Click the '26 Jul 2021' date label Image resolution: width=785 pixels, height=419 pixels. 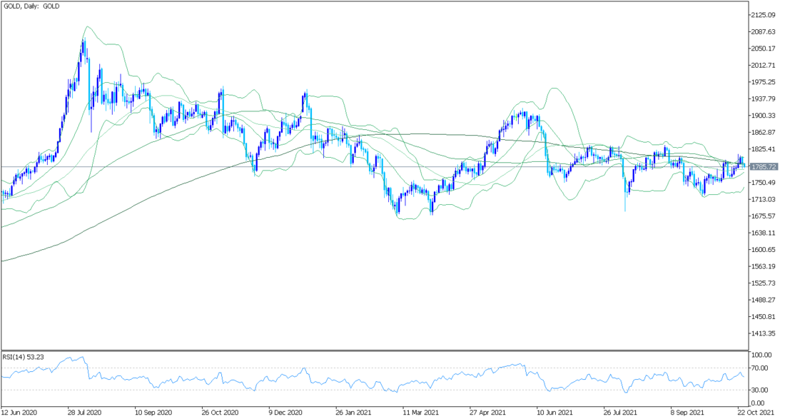pos(620,413)
